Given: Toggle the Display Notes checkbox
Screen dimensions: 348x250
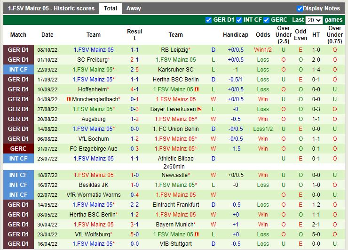Looking at the screenshot, I should 300,8.
